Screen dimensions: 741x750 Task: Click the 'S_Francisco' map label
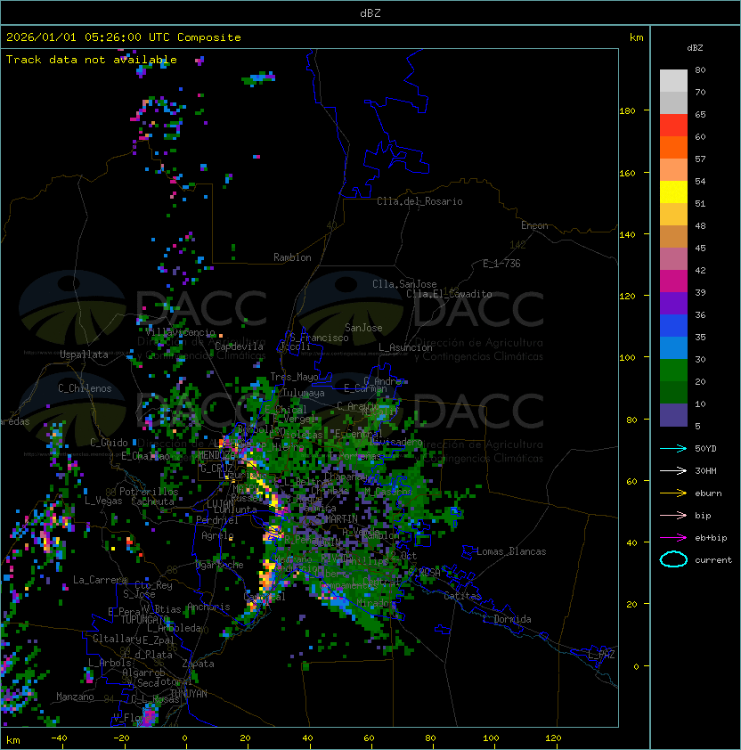pyautogui.click(x=319, y=338)
